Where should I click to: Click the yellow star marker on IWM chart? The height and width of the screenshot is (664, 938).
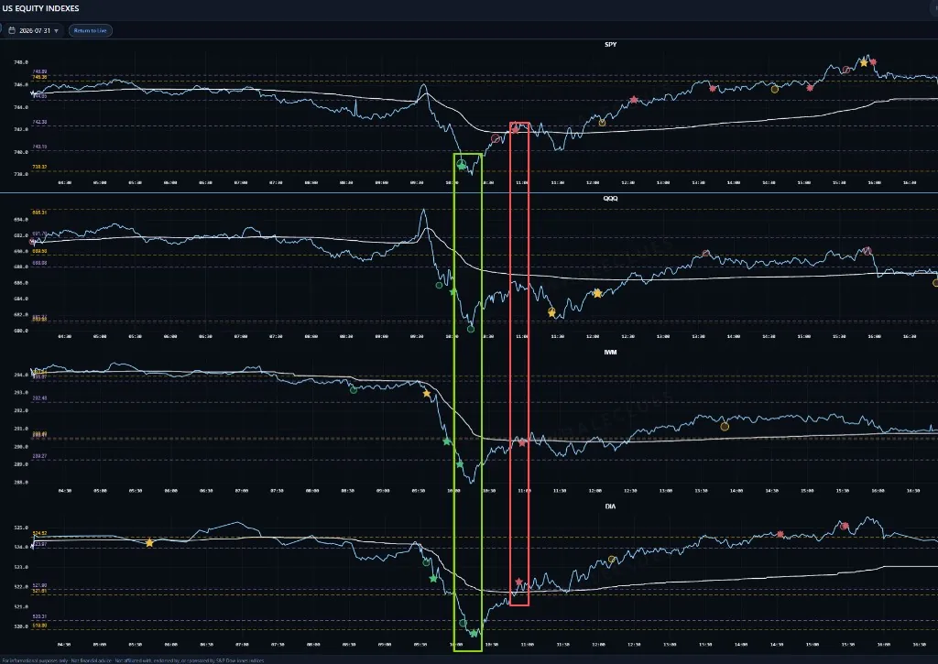point(427,394)
